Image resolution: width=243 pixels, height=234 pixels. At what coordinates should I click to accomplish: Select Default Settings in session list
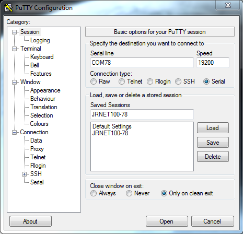112,126
